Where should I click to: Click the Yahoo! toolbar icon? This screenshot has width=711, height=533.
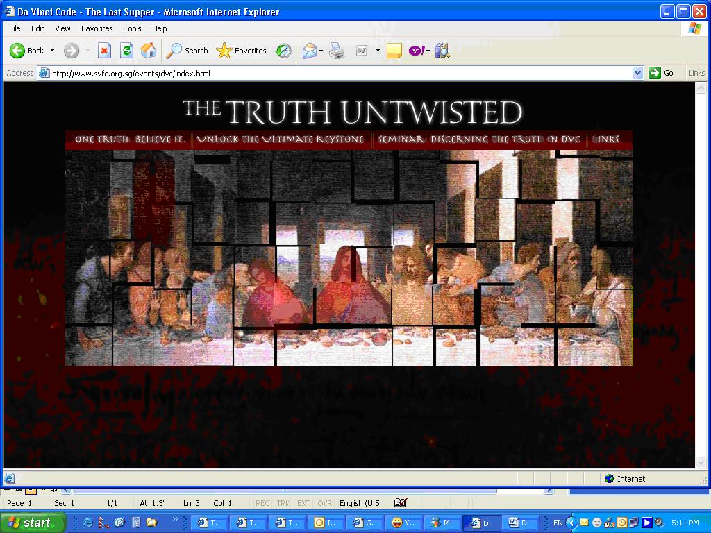pyautogui.click(x=417, y=51)
